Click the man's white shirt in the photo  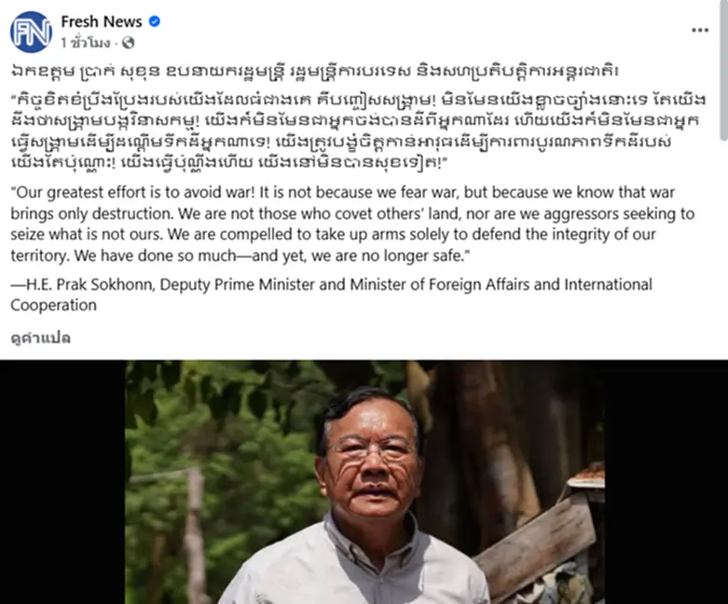pos(358,569)
